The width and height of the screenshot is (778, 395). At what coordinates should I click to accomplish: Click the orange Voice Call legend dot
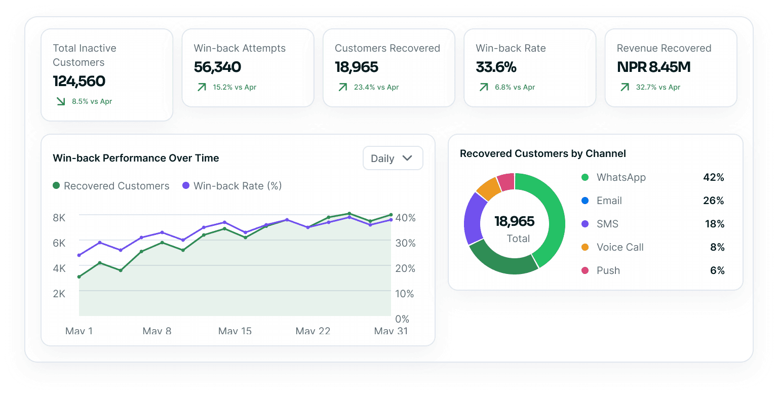pos(585,247)
